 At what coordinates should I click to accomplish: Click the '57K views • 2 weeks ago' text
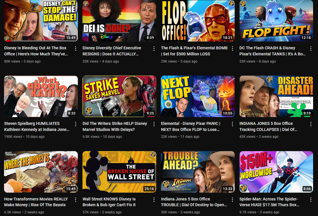pyautogui.click(x=102, y=212)
